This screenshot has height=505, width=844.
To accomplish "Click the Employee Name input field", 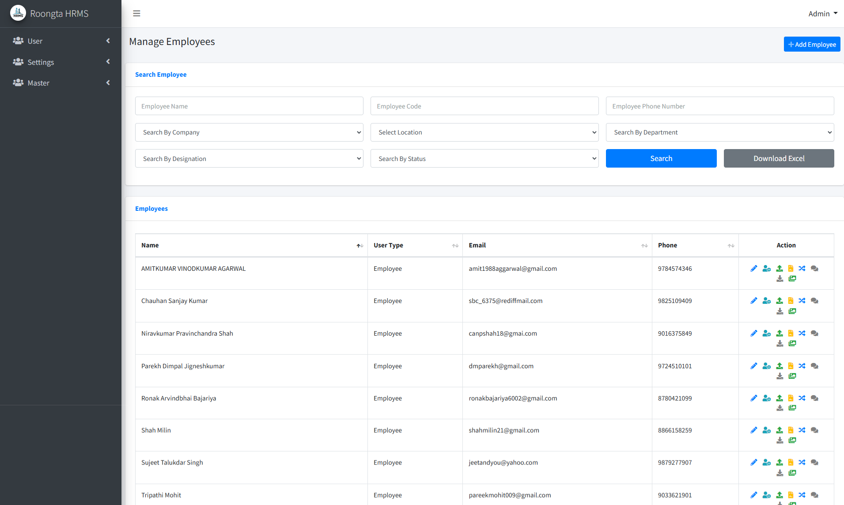I will tap(249, 106).
